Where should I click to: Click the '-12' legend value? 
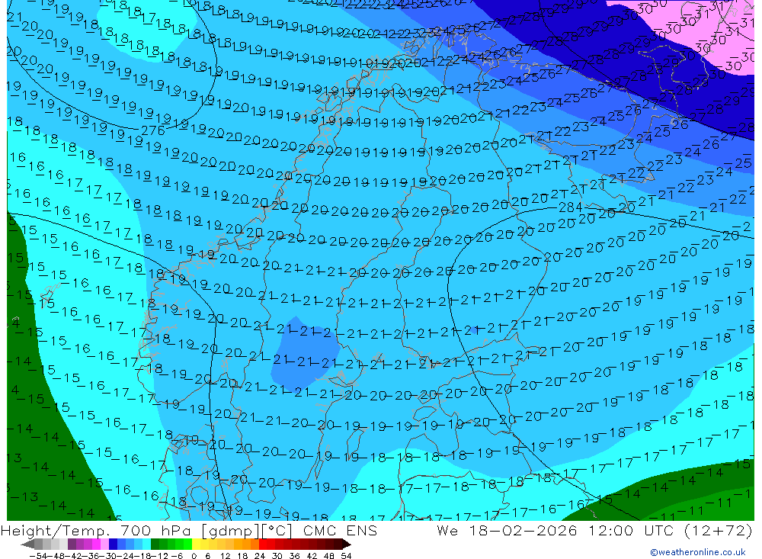click(x=159, y=556)
